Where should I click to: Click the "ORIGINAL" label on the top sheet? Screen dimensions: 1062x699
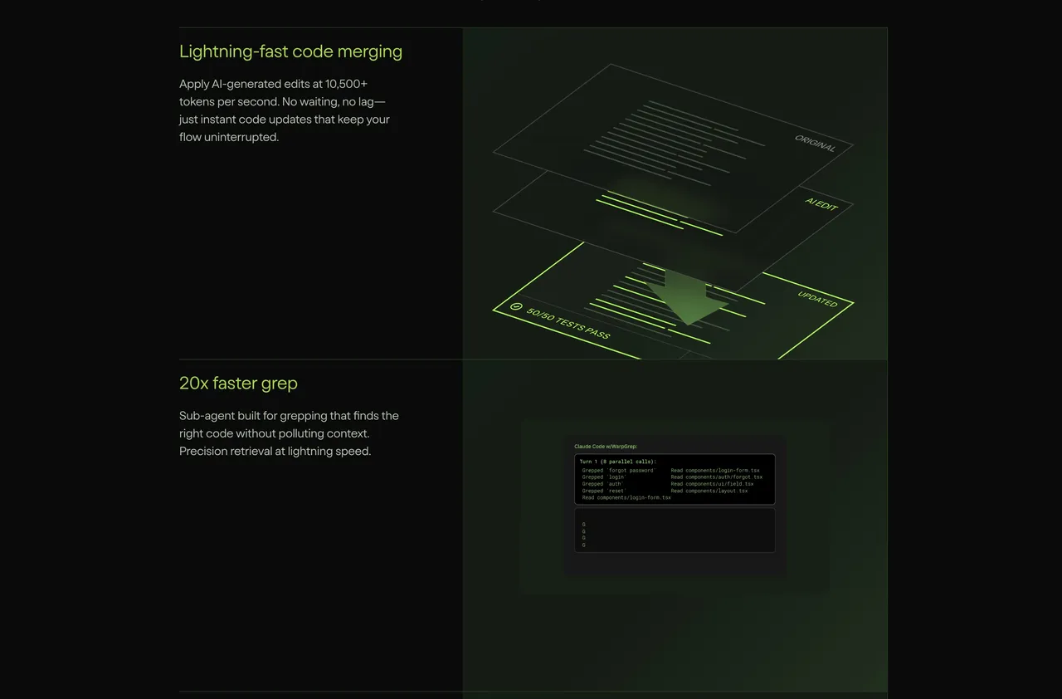tap(816, 143)
